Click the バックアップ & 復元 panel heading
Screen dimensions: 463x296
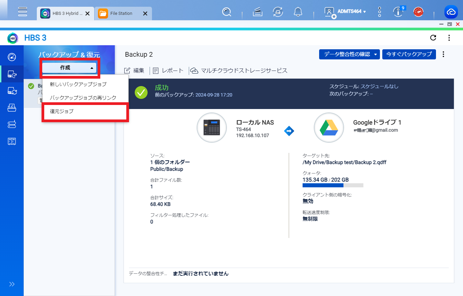tap(69, 55)
